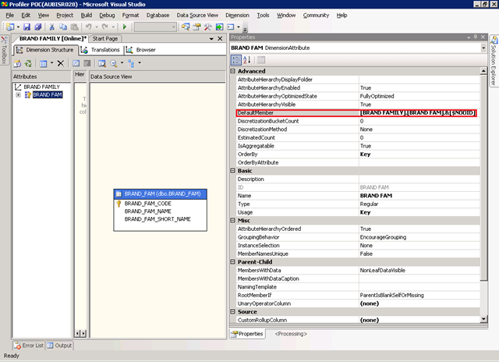Collapse the Basic property category

tap(232, 171)
